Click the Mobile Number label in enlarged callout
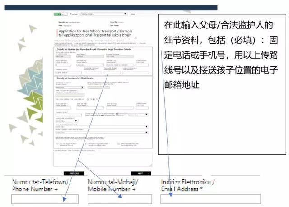Image resolution: width=289 pixels, height=207 pixels. tap(113, 185)
